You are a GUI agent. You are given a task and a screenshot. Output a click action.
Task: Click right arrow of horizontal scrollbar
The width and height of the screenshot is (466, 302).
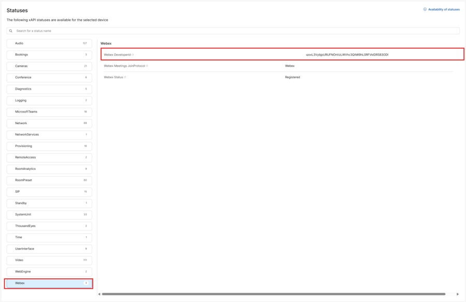pyautogui.click(x=458, y=294)
